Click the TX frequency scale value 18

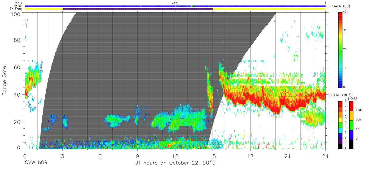(x=345, y=101)
